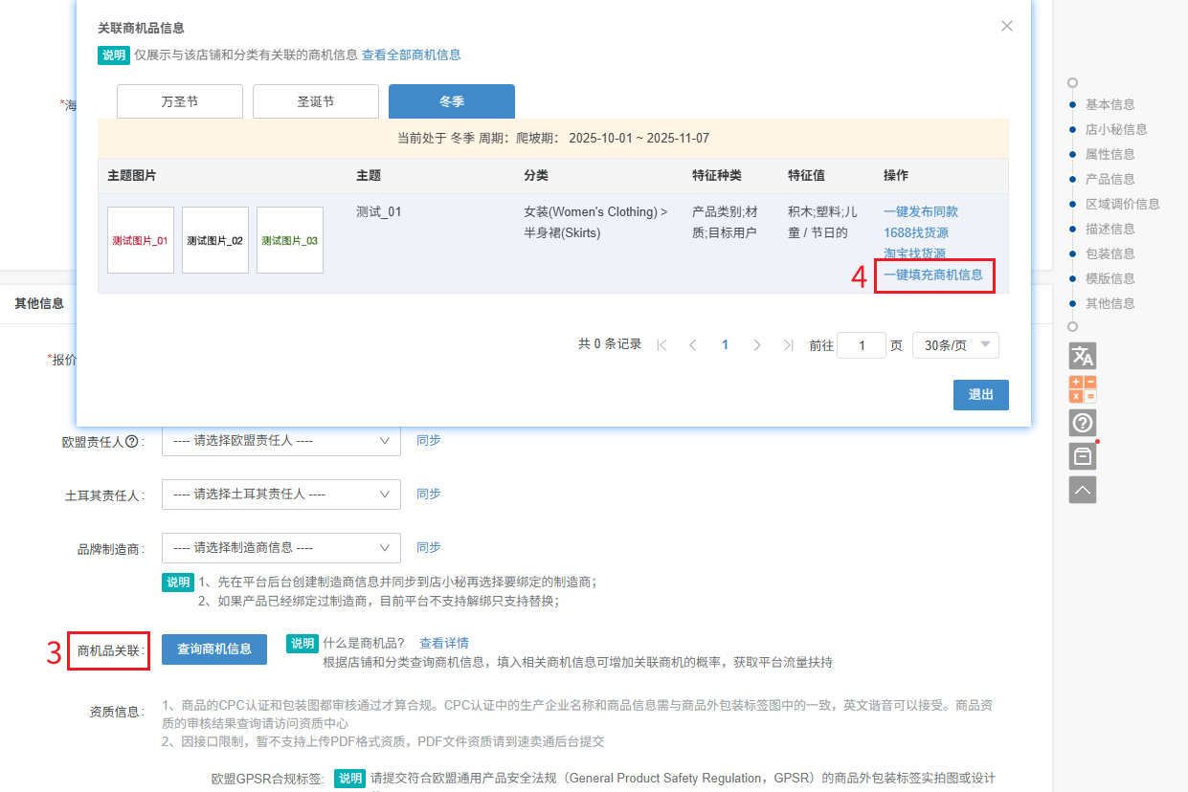Viewport: 1188px width, 792px height.
Task: Open the orange calculator icon
Action: point(1083,389)
